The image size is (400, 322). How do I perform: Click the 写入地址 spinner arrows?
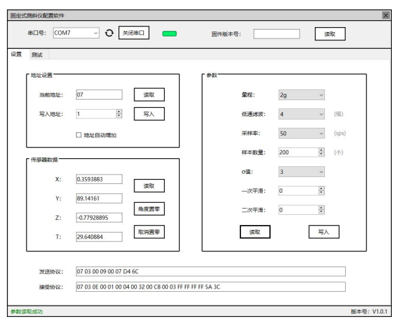(x=119, y=114)
